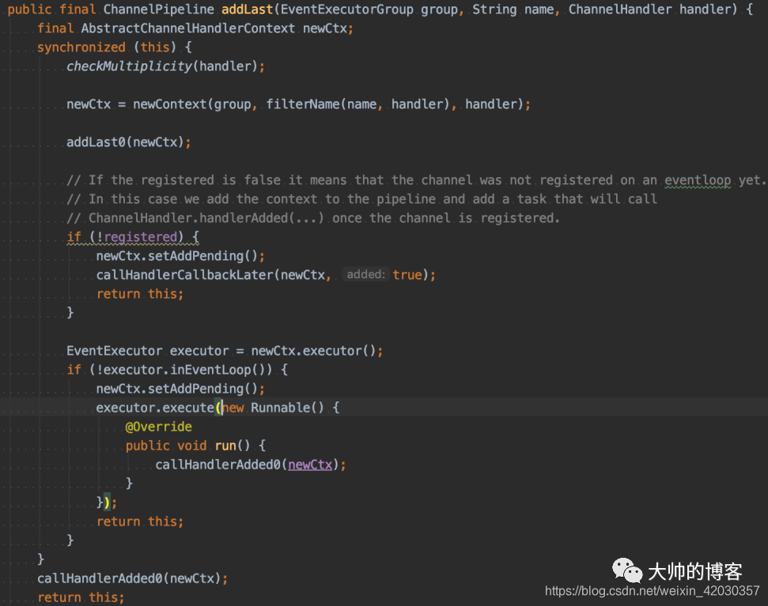The image size is (768, 606).
Task: Click callHandlerAdded0(newCtx) after the synchronized block
Action: click(132, 578)
